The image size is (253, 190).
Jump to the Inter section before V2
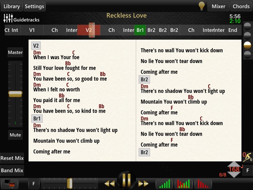tap(72, 30)
